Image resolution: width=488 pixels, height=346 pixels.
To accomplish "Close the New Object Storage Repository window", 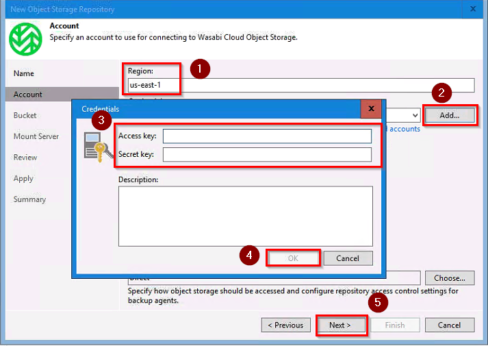I will click(473, 9).
